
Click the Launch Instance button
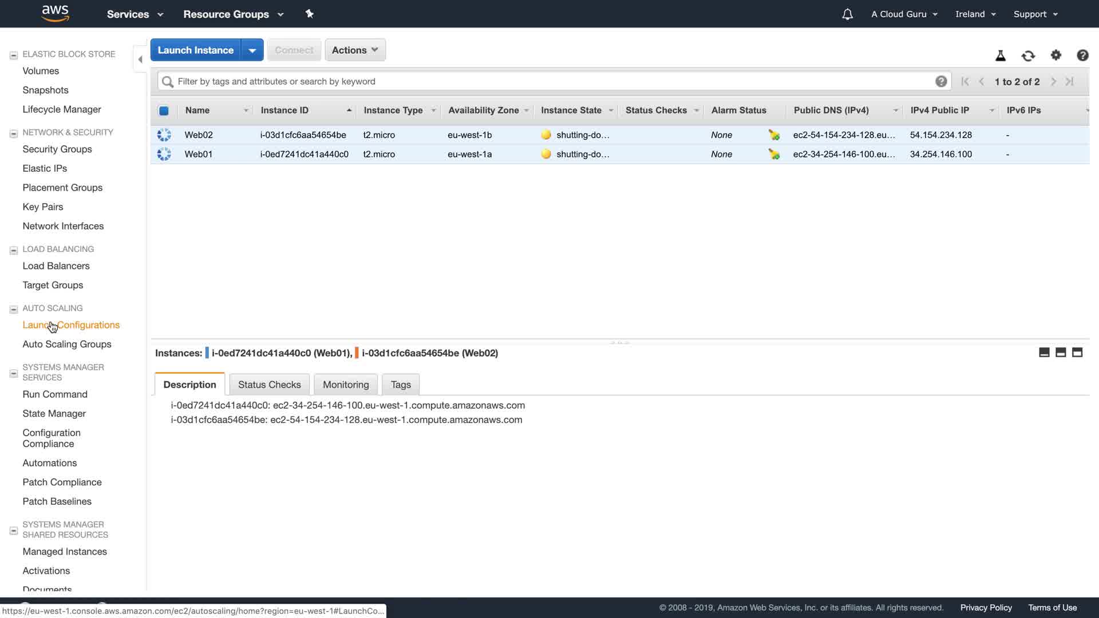195,50
